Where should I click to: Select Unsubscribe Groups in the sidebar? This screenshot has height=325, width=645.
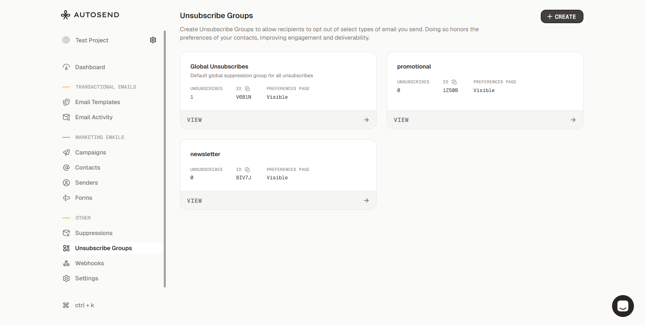point(103,248)
